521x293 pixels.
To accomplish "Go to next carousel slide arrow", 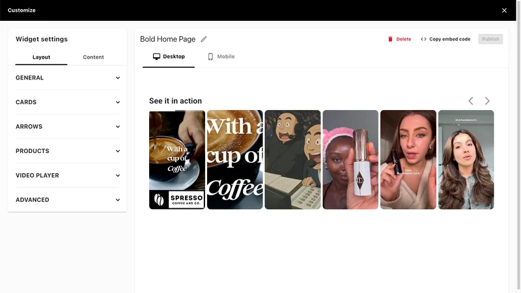I will tap(487, 101).
